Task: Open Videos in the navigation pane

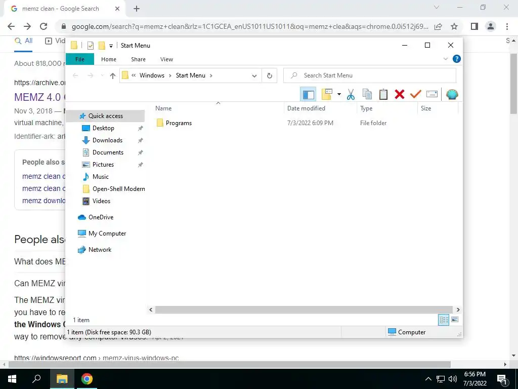Action: (101, 201)
